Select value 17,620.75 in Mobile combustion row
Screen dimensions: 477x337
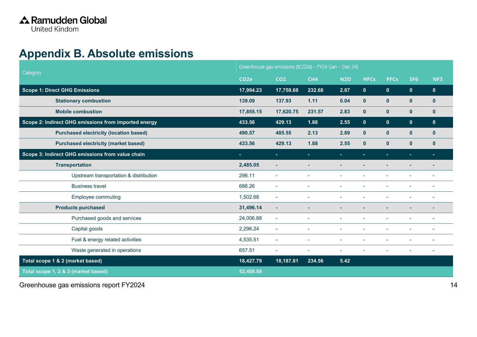point(287,112)
